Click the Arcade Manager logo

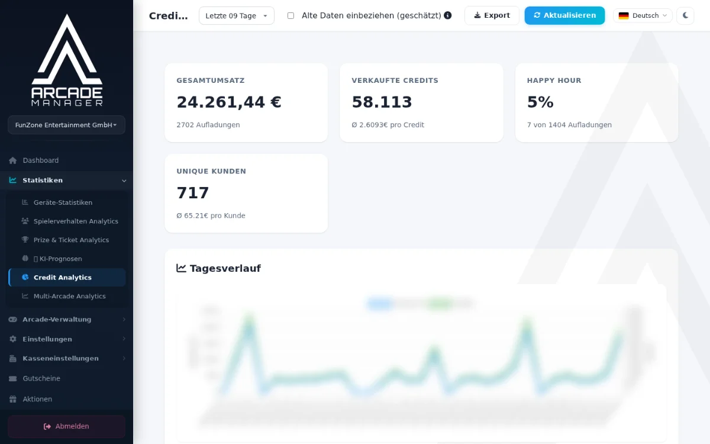[x=67, y=61]
